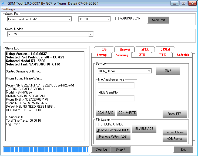Click the GC app icon in title bar
This screenshot has height=156, width=198.
click(x=3, y=4)
